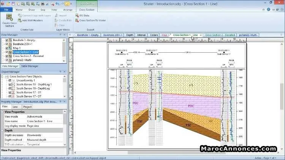Open the Project tab in Property Manager
Image resolution: width=285 pixels, height=160 pixels.
click(x=27, y=107)
